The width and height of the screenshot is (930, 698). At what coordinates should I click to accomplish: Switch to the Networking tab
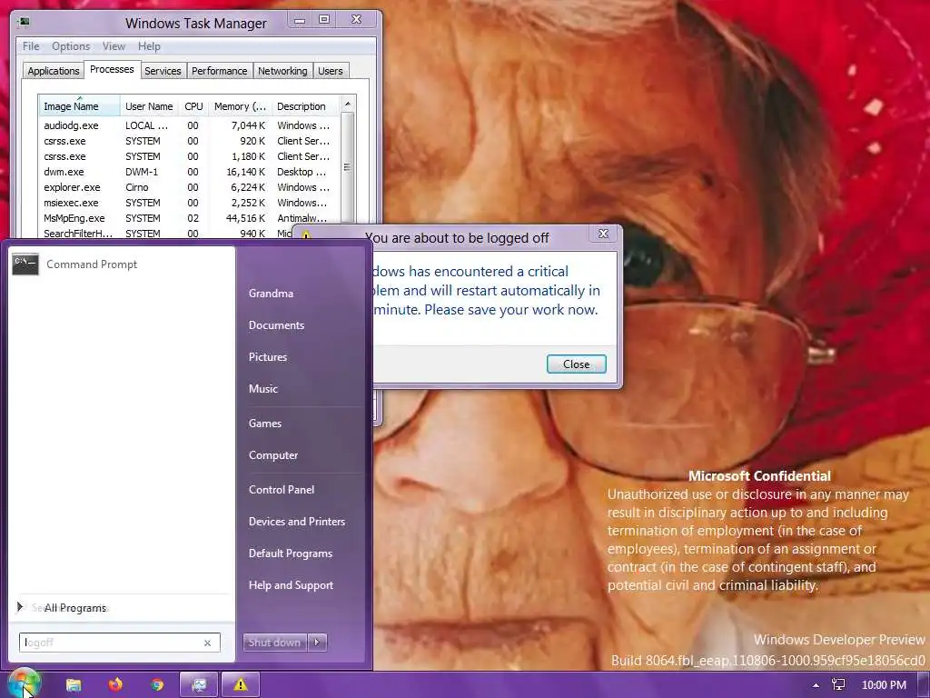[282, 71]
